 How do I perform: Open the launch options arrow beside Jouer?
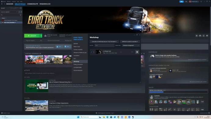[x=41, y=36]
